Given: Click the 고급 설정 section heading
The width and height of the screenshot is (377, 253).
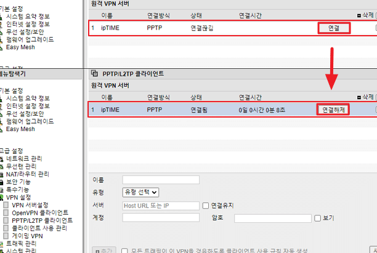Looking at the screenshot, I should pos(11,151).
